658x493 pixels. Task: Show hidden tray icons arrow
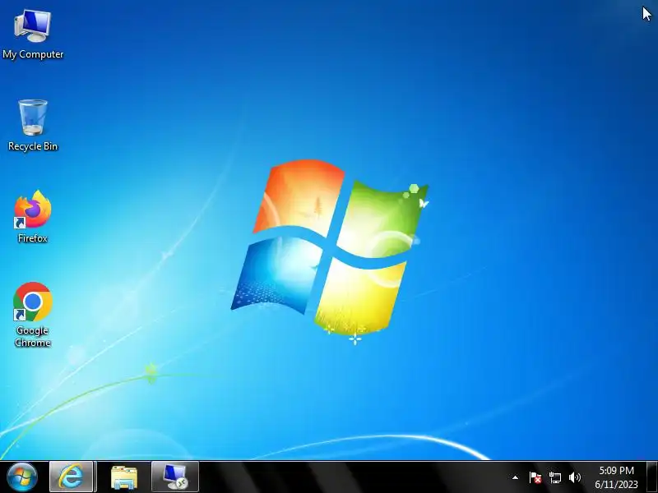[515, 477]
